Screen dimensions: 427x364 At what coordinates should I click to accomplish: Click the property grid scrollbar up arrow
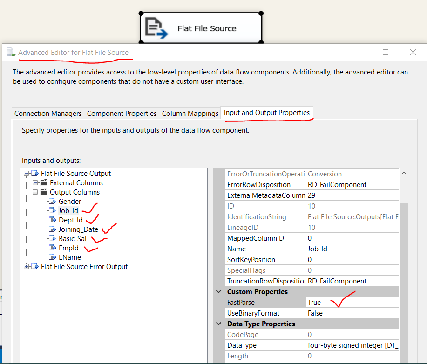point(404,172)
